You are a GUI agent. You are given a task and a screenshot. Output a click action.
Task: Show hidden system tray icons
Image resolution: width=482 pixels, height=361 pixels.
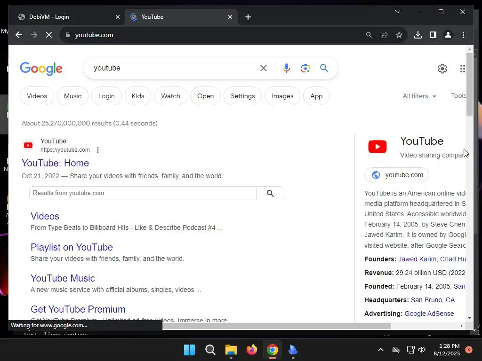click(380, 350)
